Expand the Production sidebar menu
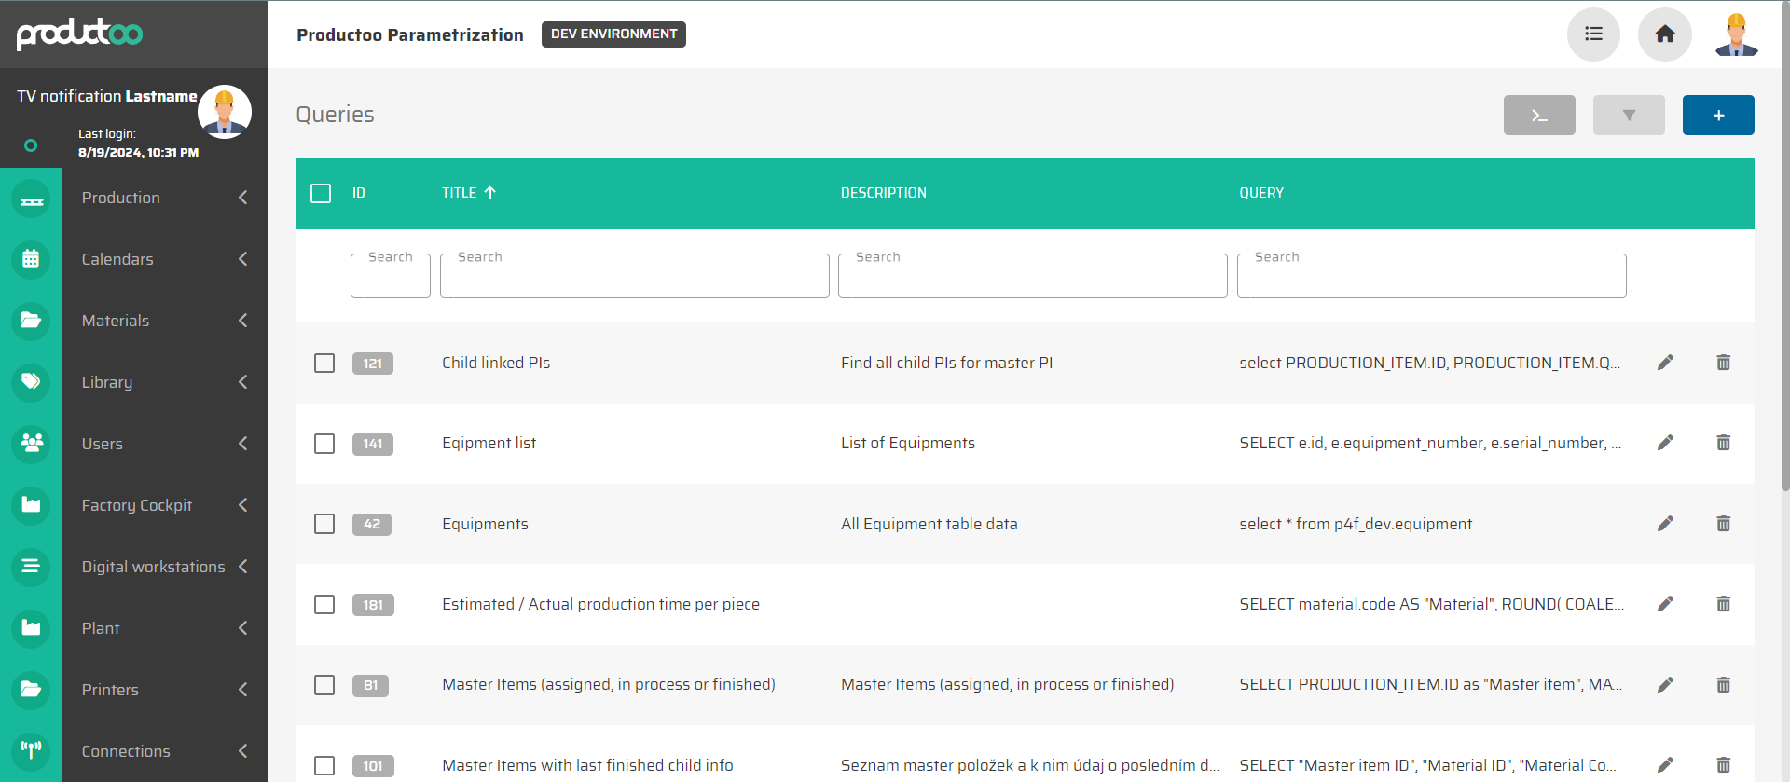The height and width of the screenshot is (782, 1790). pos(121,198)
